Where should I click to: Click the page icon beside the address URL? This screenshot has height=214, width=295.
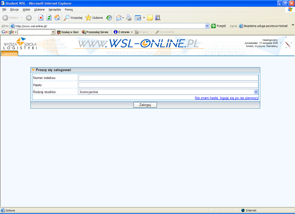(x=12, y=26)
